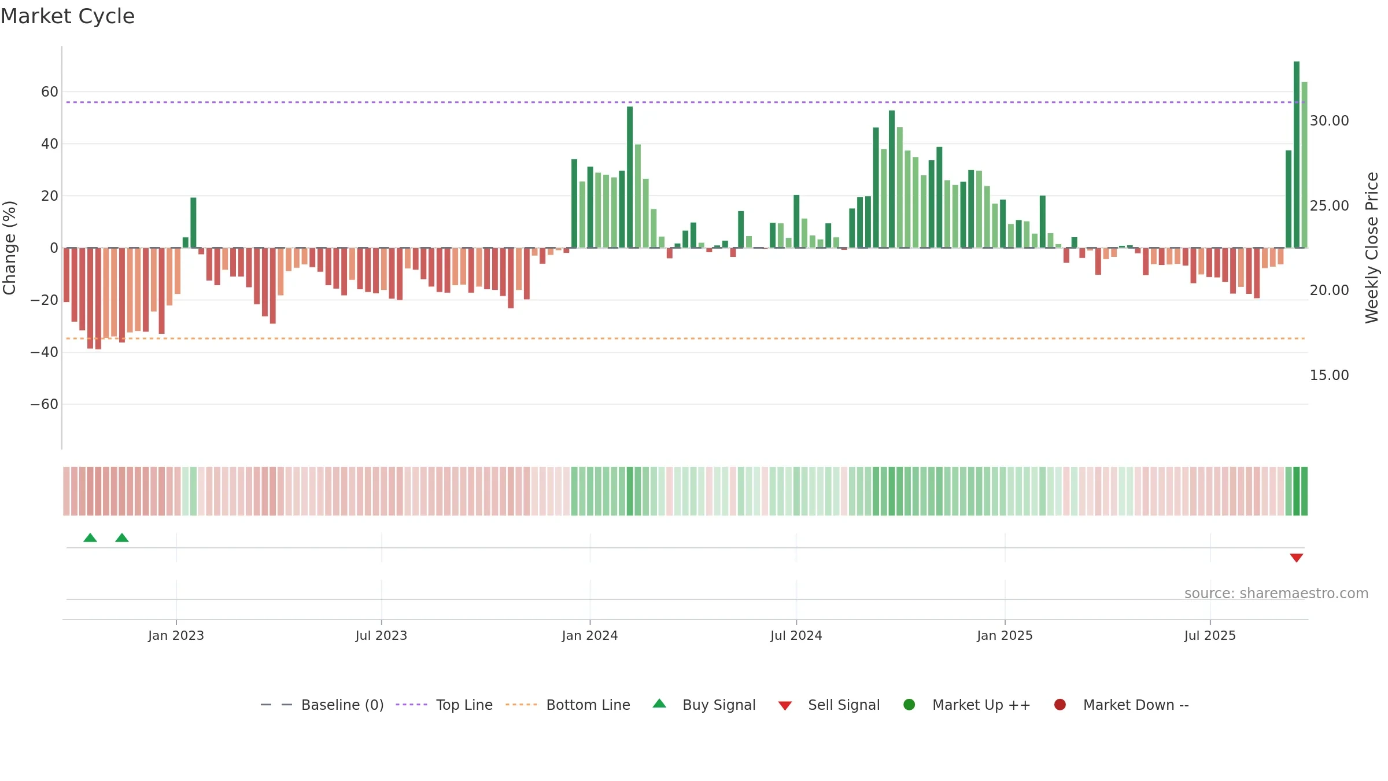Click the tallest green bar at chart's right end
This screenshot has height=781, width=1388.
[1297, 154]
